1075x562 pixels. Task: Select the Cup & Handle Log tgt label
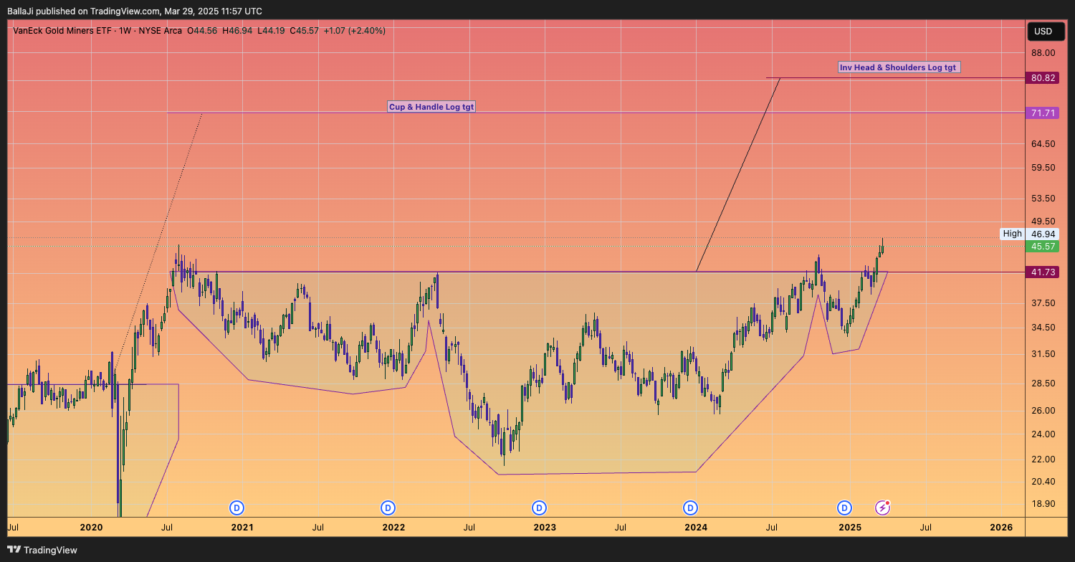[x=431, y=107]
